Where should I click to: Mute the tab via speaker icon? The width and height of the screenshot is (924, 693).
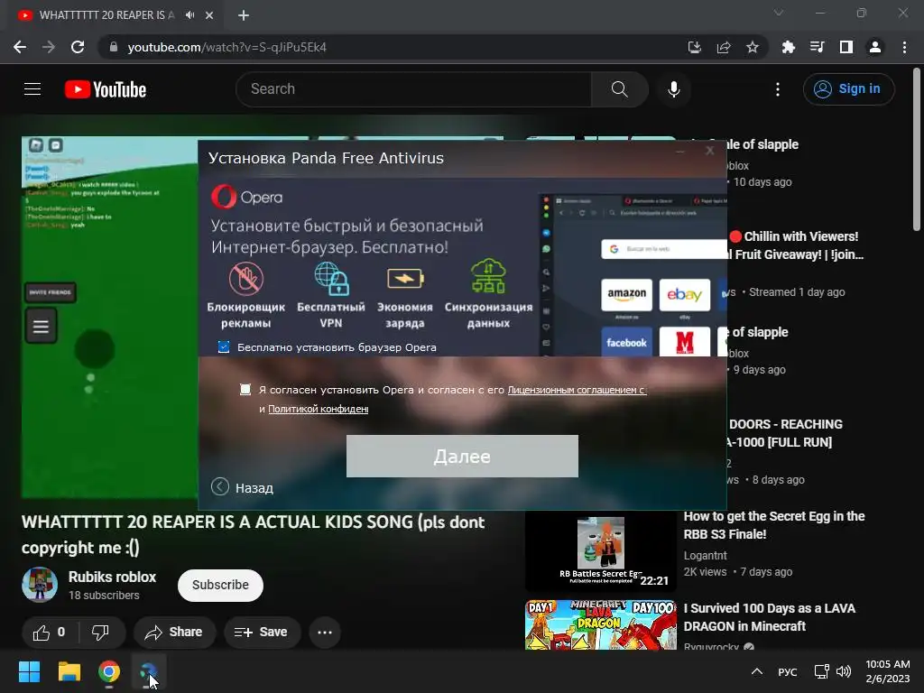click(189, 15)
